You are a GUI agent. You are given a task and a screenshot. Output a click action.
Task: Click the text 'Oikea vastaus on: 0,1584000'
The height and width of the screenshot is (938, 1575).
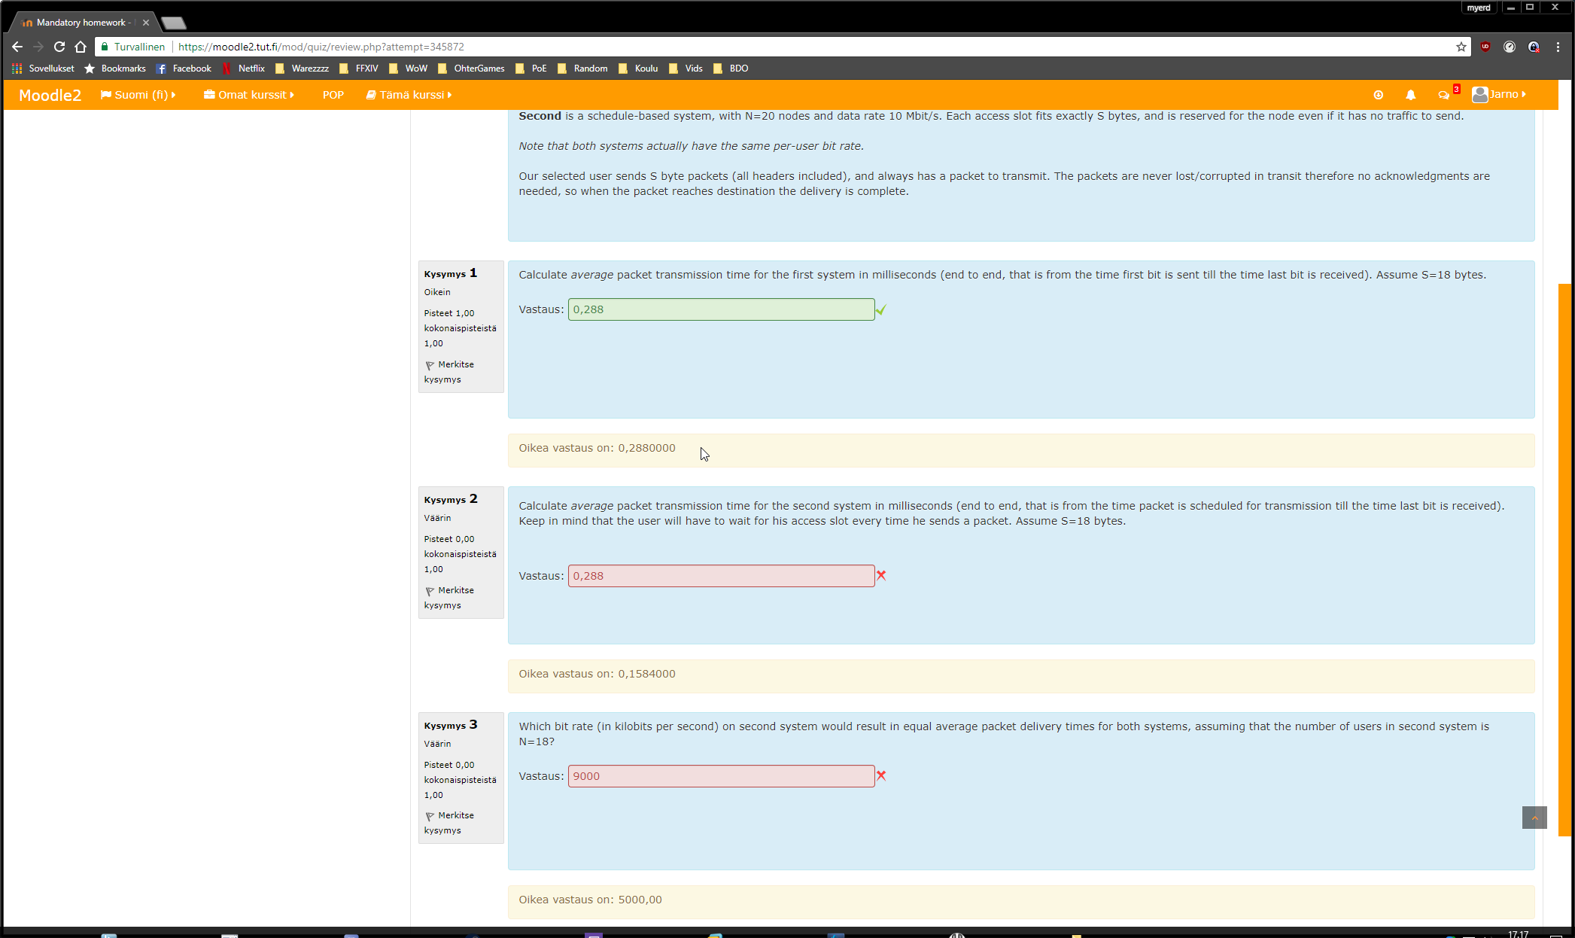click(x=597, y=674)
